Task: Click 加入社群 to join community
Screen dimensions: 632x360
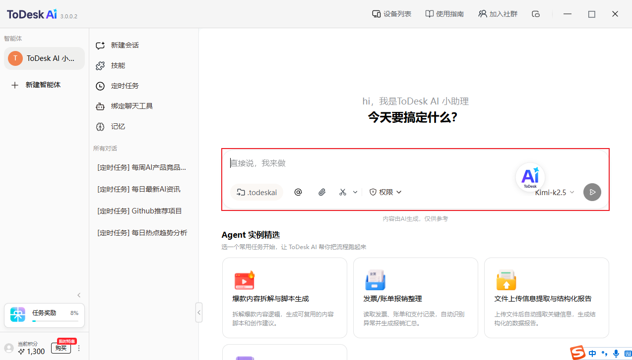Action: [x=498, y=14]
